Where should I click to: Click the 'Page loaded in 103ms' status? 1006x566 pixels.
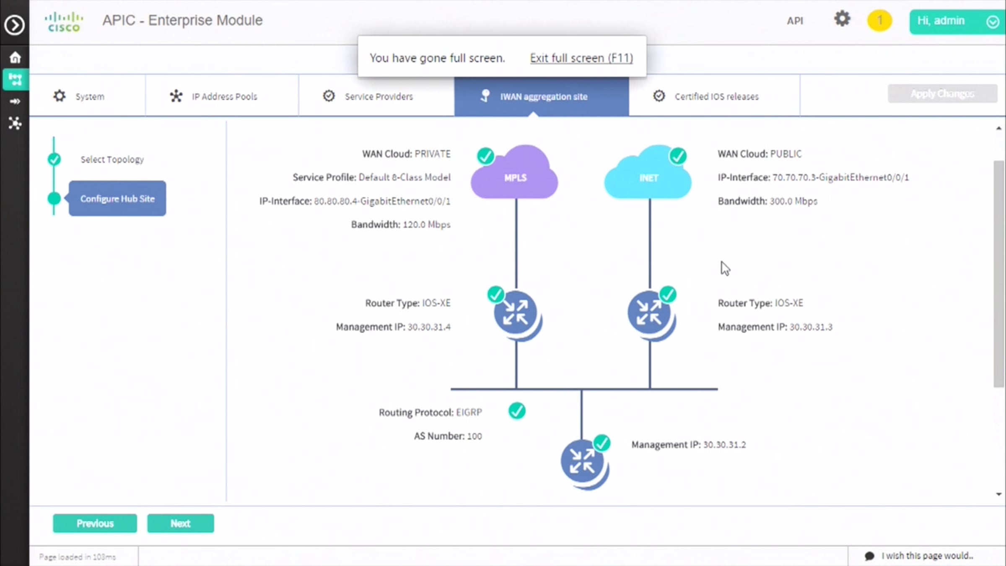coord(77,557)
